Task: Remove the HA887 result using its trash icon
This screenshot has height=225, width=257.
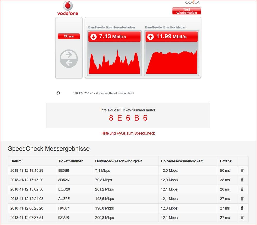Action: pos(243,208)
